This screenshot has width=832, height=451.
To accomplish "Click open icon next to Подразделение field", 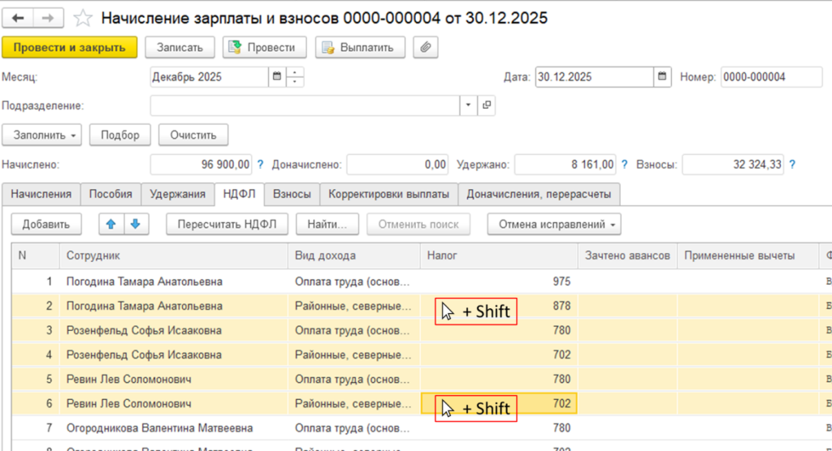I will point(487,105).
